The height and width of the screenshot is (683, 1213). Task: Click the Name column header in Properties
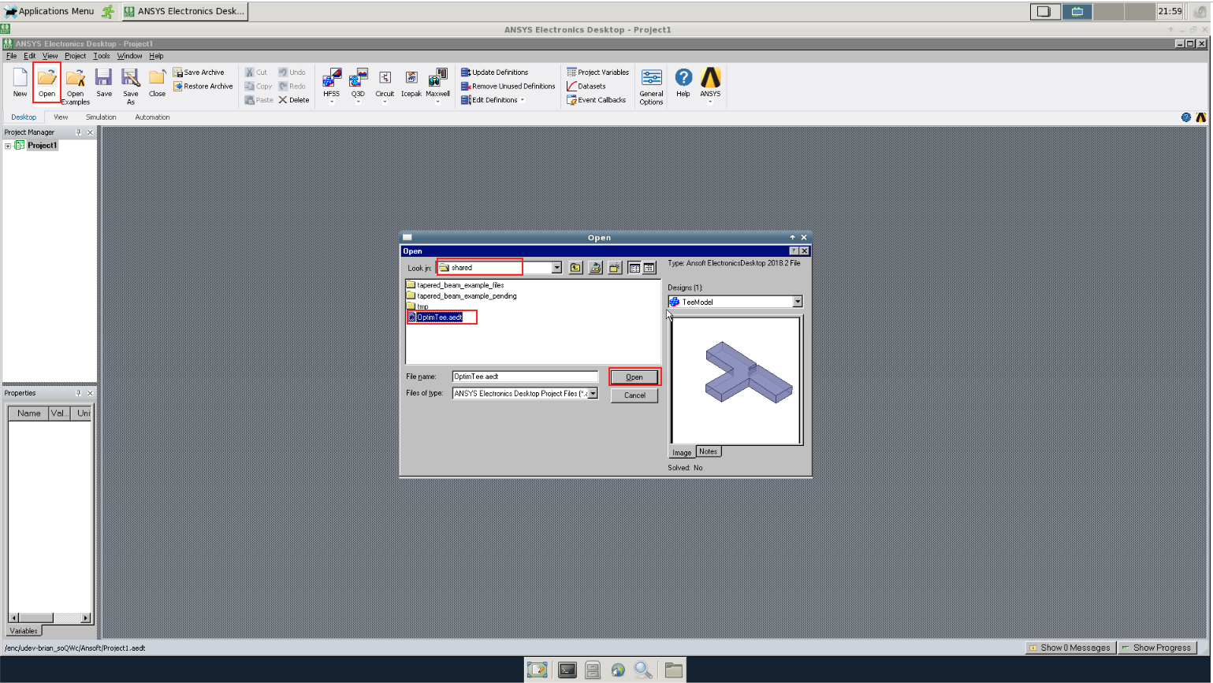pyautogui.click(x=29, y=413)
